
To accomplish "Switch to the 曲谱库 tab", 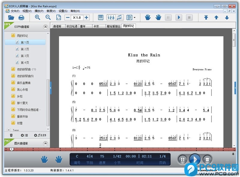I will click(58, 26).
